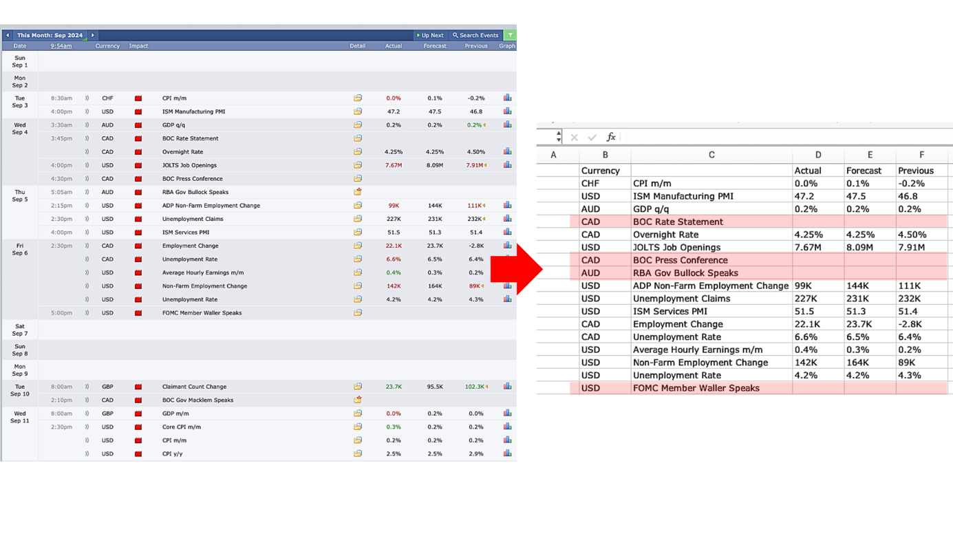Click the formula bar cancel X icon
Viewport: 953px width, 536px height.
pos(574,138)
